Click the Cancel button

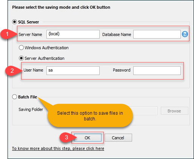[118, 138]
